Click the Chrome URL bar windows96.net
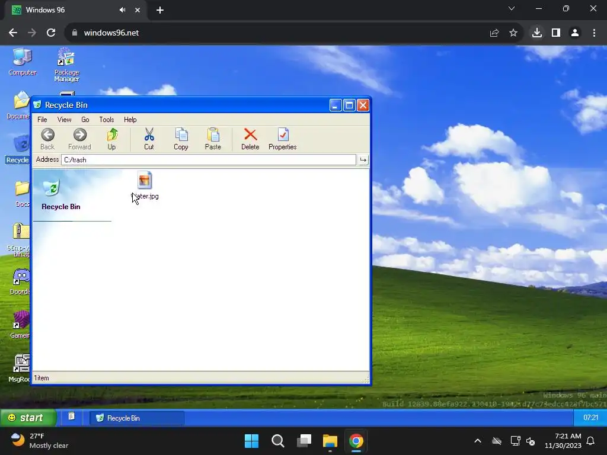Screen dimensions: 607x455 (111, 33)
